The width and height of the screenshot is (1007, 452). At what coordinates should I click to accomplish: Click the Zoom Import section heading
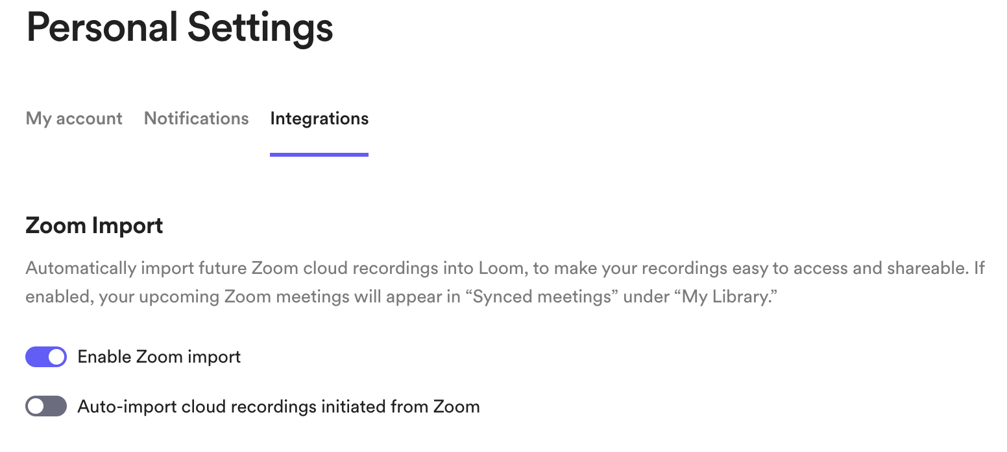[x=94, y=226]
